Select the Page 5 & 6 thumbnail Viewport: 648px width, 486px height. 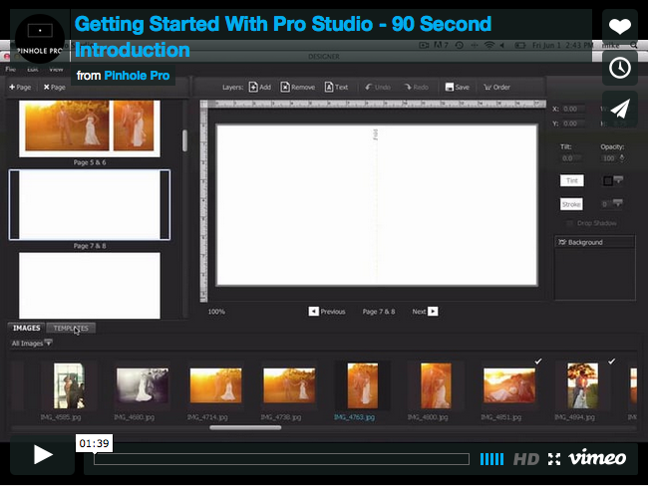90,128
